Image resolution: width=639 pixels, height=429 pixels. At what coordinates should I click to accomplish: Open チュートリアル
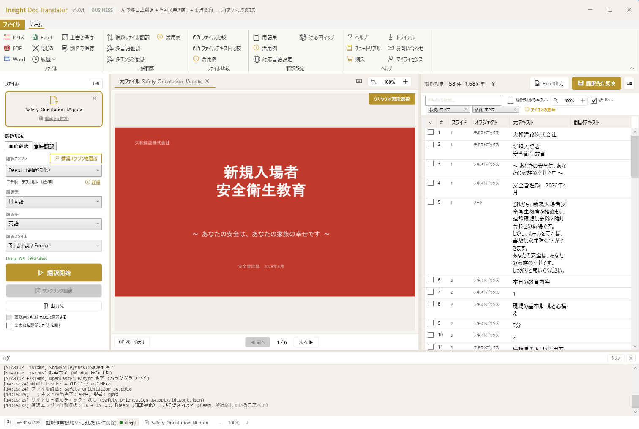(363, 48)
